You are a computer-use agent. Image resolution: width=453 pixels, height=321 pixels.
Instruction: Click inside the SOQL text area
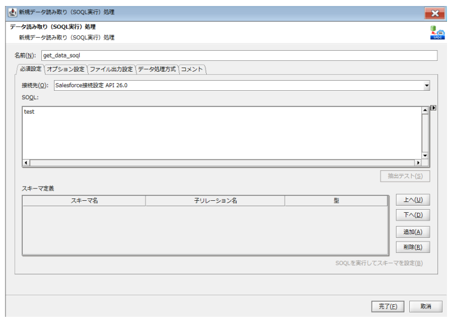221,132
